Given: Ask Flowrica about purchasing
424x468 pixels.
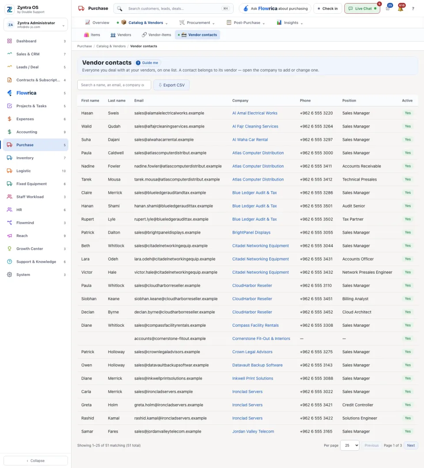Looking at the screenshot, I should point(275,8).
